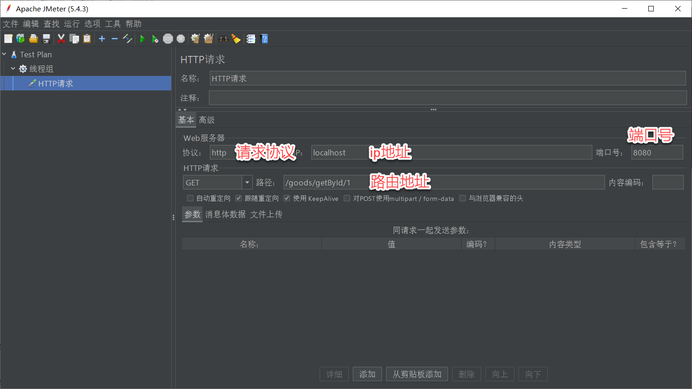Click Start no pauses icon
This screenshot has width=692, height=389.
point(155,39)
